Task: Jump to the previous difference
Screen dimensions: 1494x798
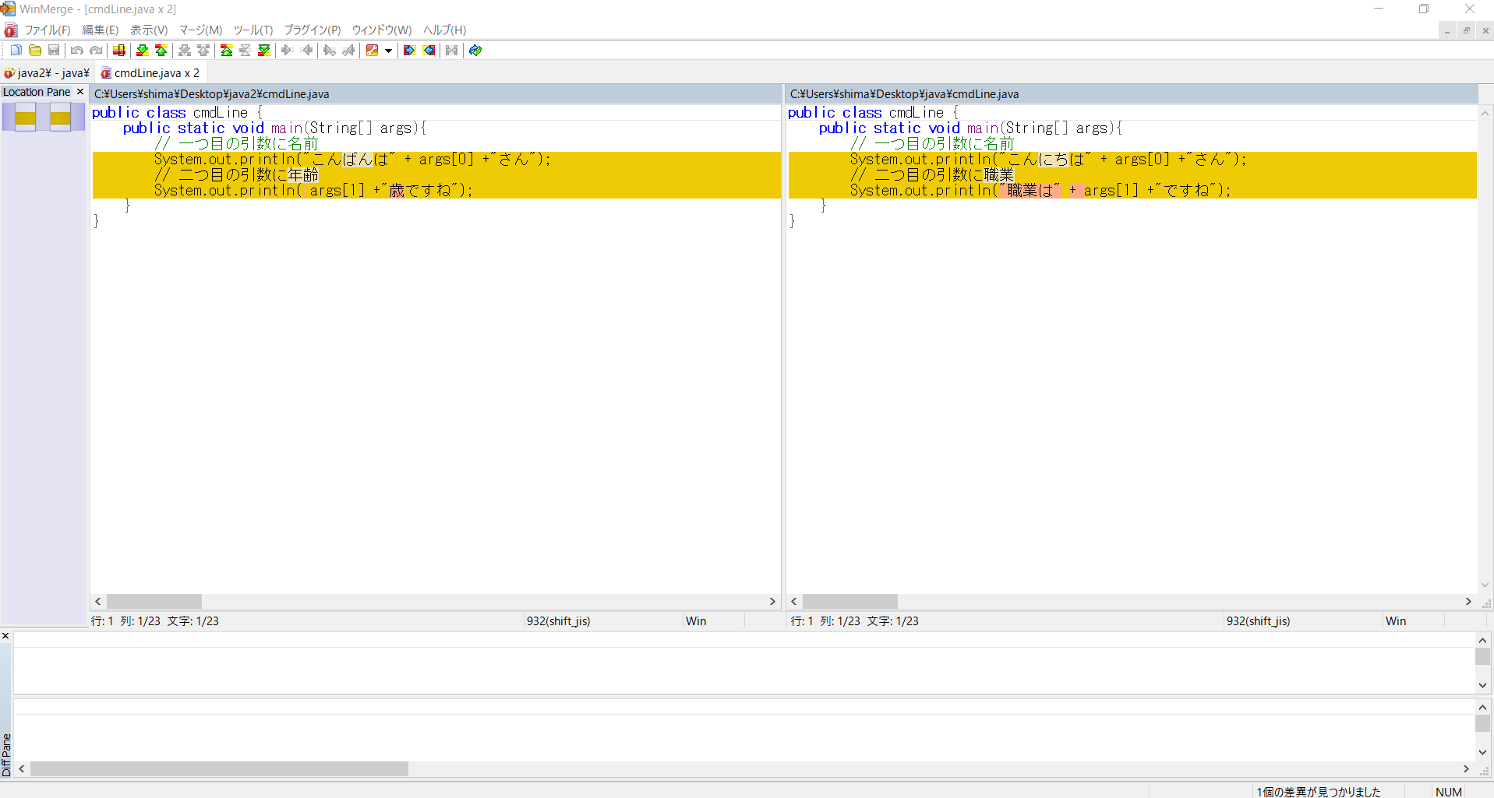Action: (161, 51)
